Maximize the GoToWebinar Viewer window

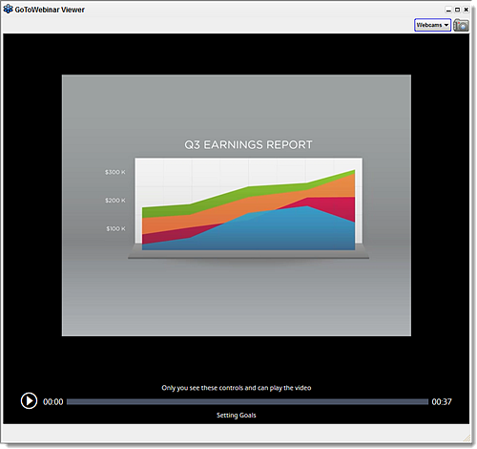pos(457,10)
